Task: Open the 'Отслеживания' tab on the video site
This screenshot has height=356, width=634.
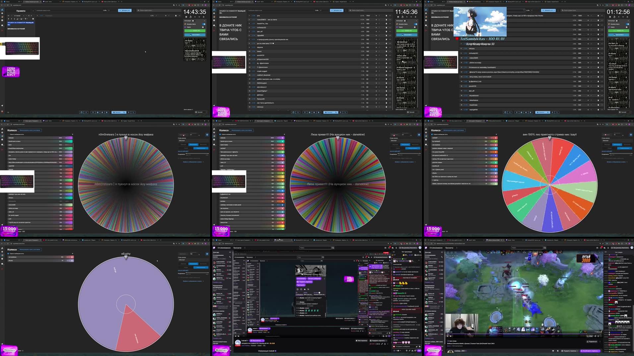Action: coord(224,248)
